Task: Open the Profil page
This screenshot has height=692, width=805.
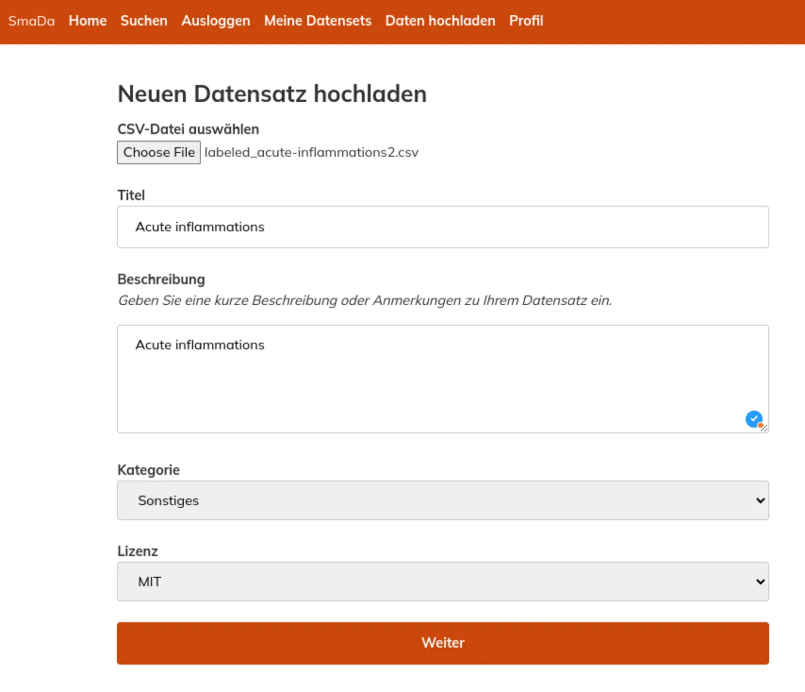Action: pos(526,21)
